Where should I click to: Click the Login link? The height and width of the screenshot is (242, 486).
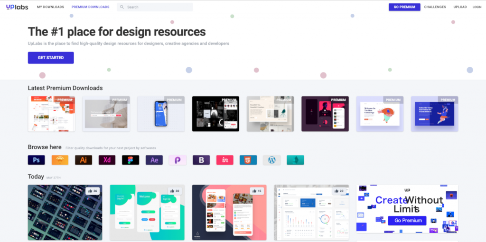[x=477, y=7]
